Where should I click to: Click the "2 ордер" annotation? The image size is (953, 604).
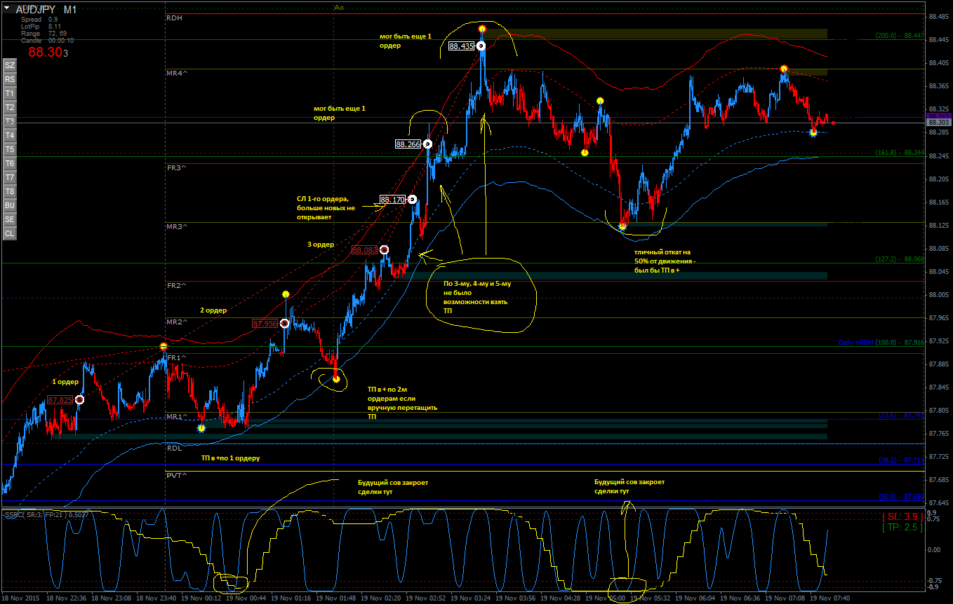(213, 310)
